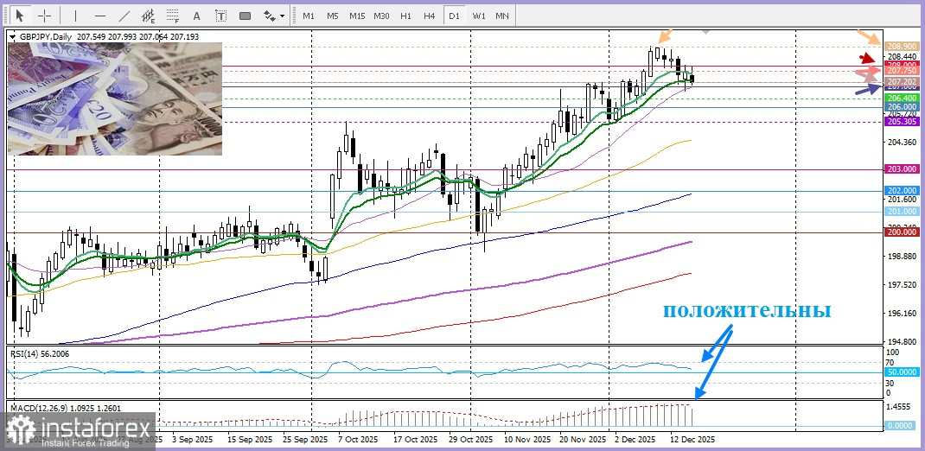Screen dimensions: 925x451
Task: Click the 7 Oct 2025 date label
Action: (358, 440)
